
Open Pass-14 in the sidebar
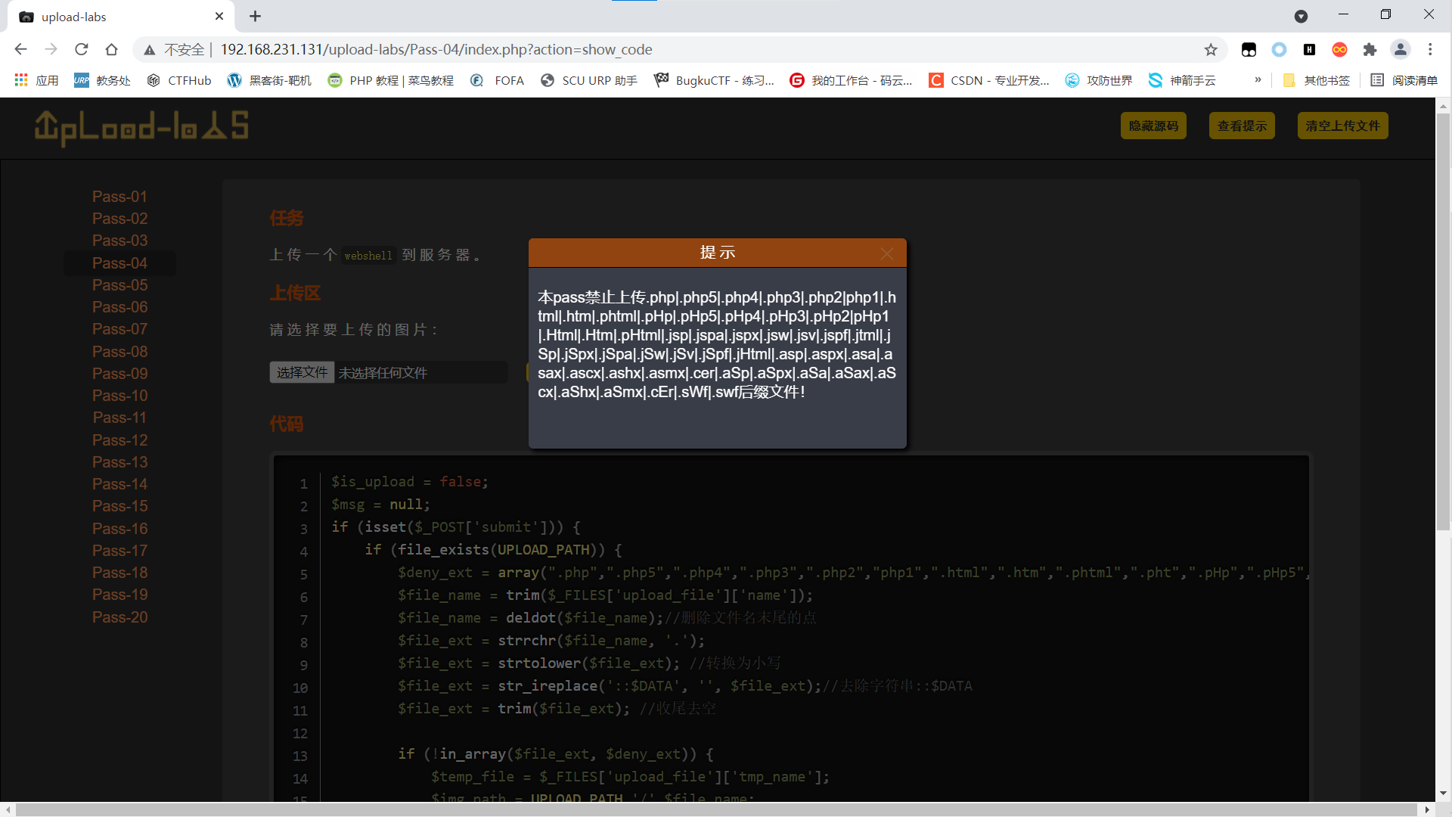[119, 484]
